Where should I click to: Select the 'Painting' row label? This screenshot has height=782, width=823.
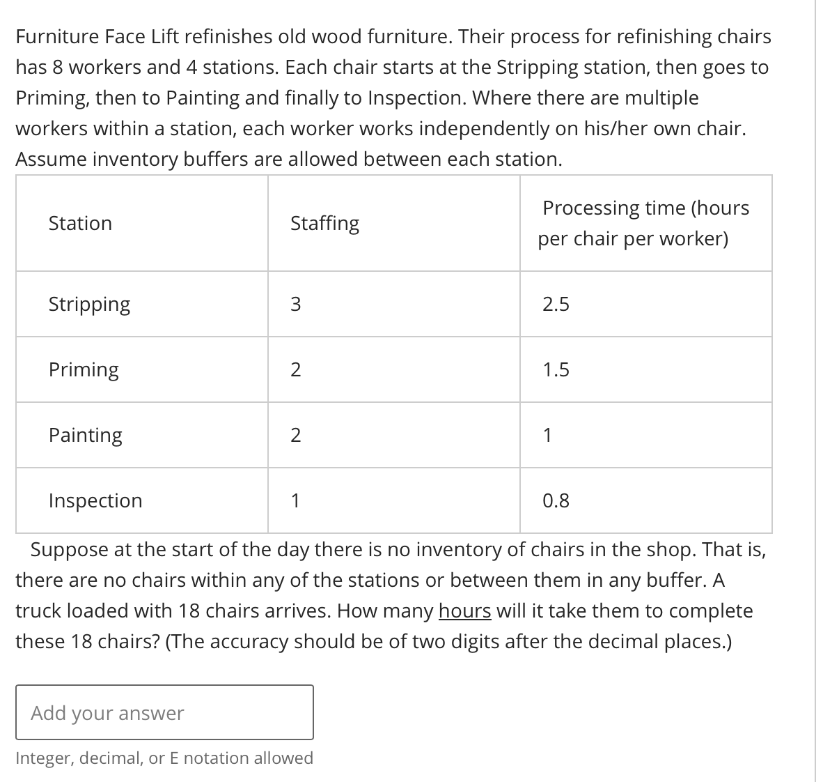[x=85, y=435]
